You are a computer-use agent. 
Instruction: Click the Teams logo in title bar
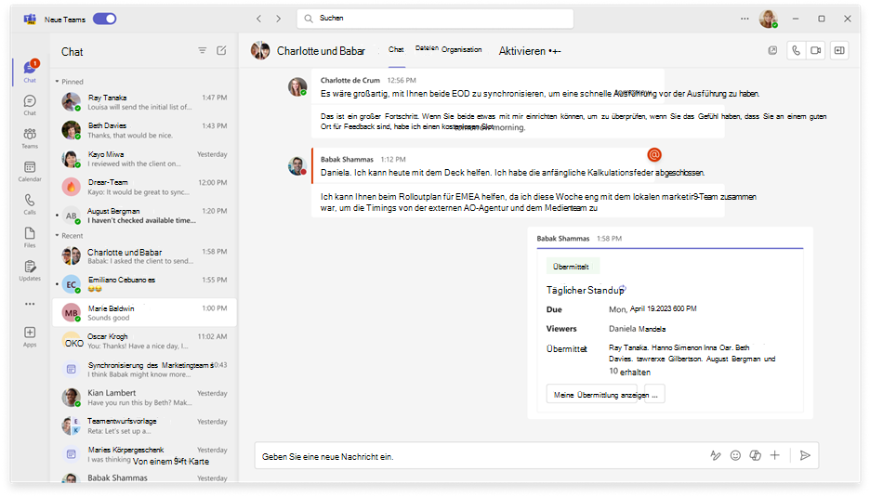point(30,19)
